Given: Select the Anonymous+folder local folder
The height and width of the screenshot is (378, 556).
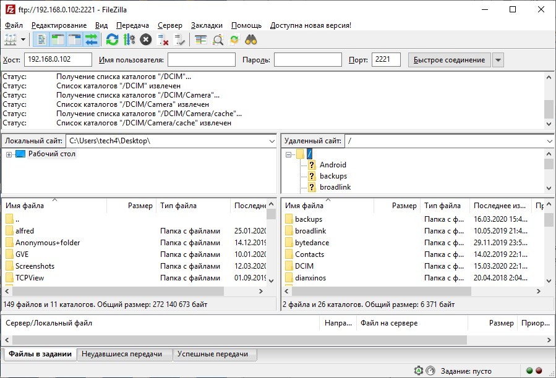Looking at the screenshot, I should 48,243.
